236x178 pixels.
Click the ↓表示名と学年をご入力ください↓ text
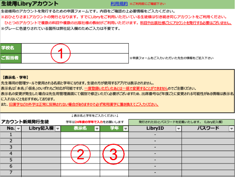click(x=95, y=116)
